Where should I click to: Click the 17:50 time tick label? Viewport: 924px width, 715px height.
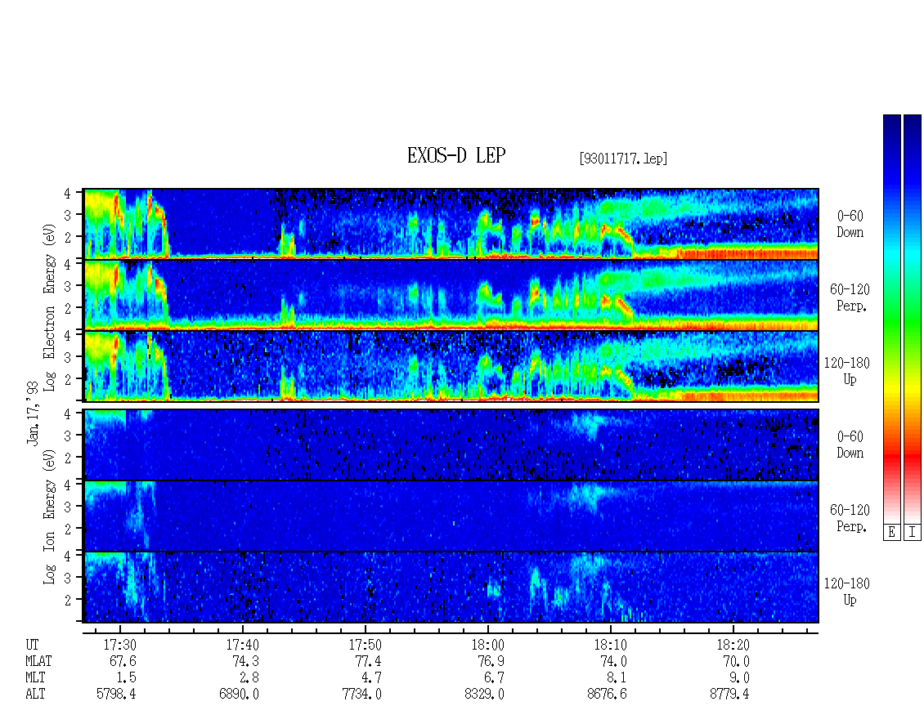366,645
